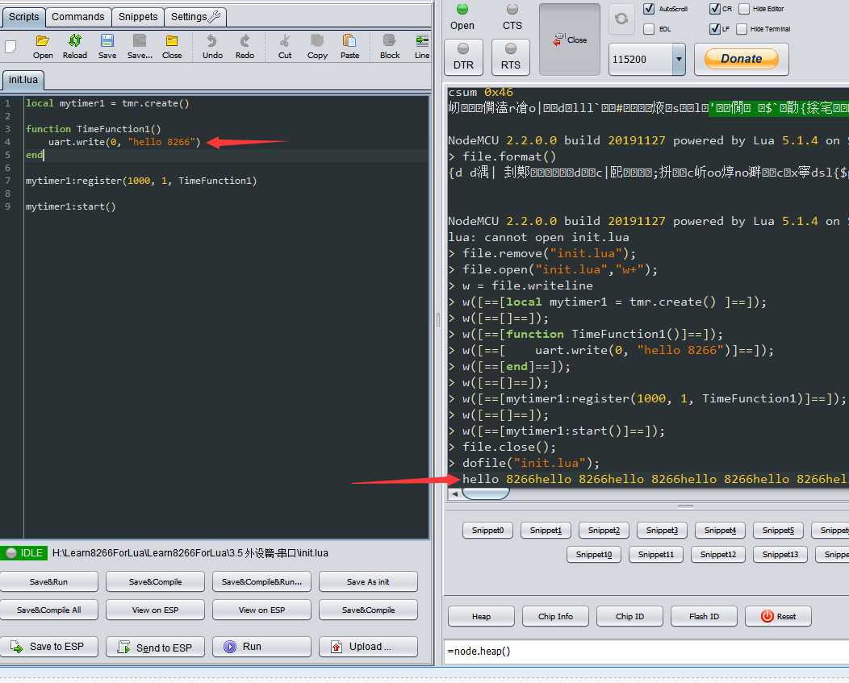Click the Paste clipboard icon
Screen dimensions: 849x683
pyautogui.click(x=349, y=47)
